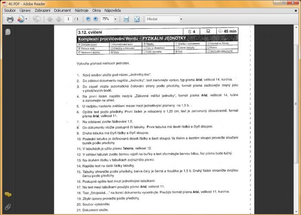
Task: Open the Nástroje menu
Action: [82, 10]
